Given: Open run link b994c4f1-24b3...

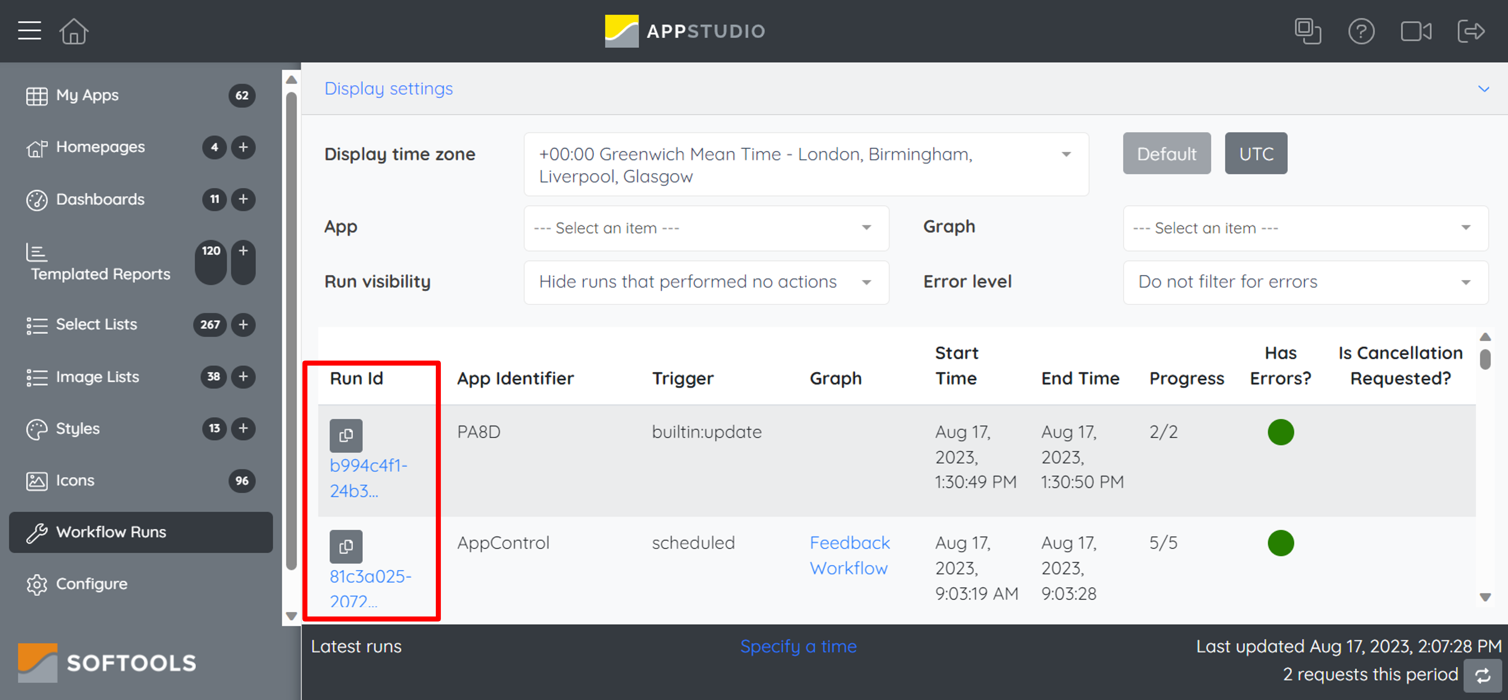Looking at the screenshot, I should point(368,478).
